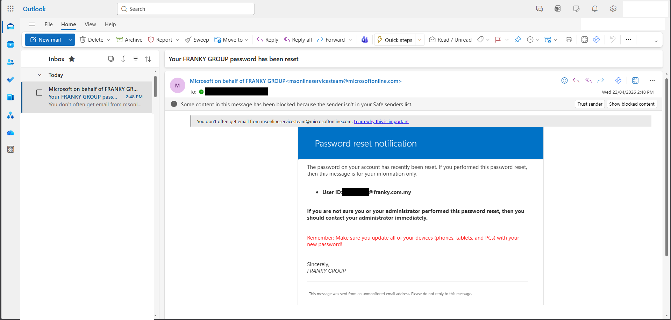Open the Report dropdown arrow
671x320 pixels.
[x=177, y=40]
